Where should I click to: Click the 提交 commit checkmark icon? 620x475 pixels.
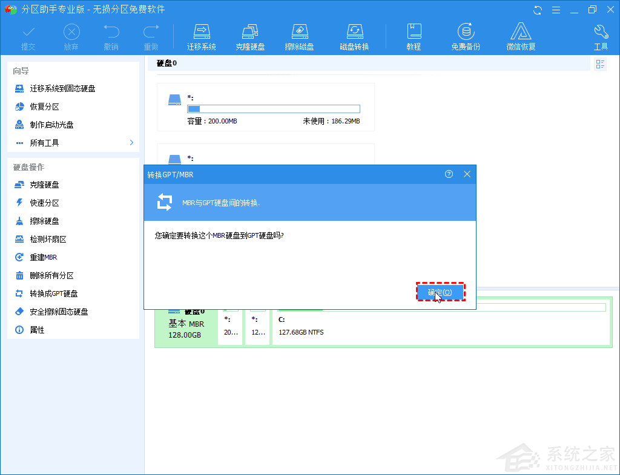pos(28,35)
